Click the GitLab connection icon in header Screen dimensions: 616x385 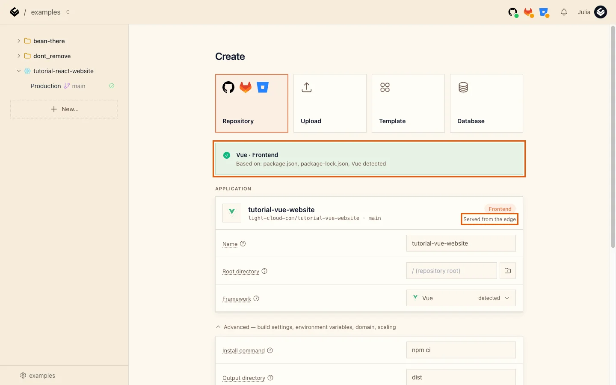(529, 12)
